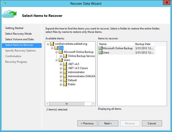This screenshot has height=132, width=172.
Task: Expand the .NET v4.5 Classic node
Action: 61,68
